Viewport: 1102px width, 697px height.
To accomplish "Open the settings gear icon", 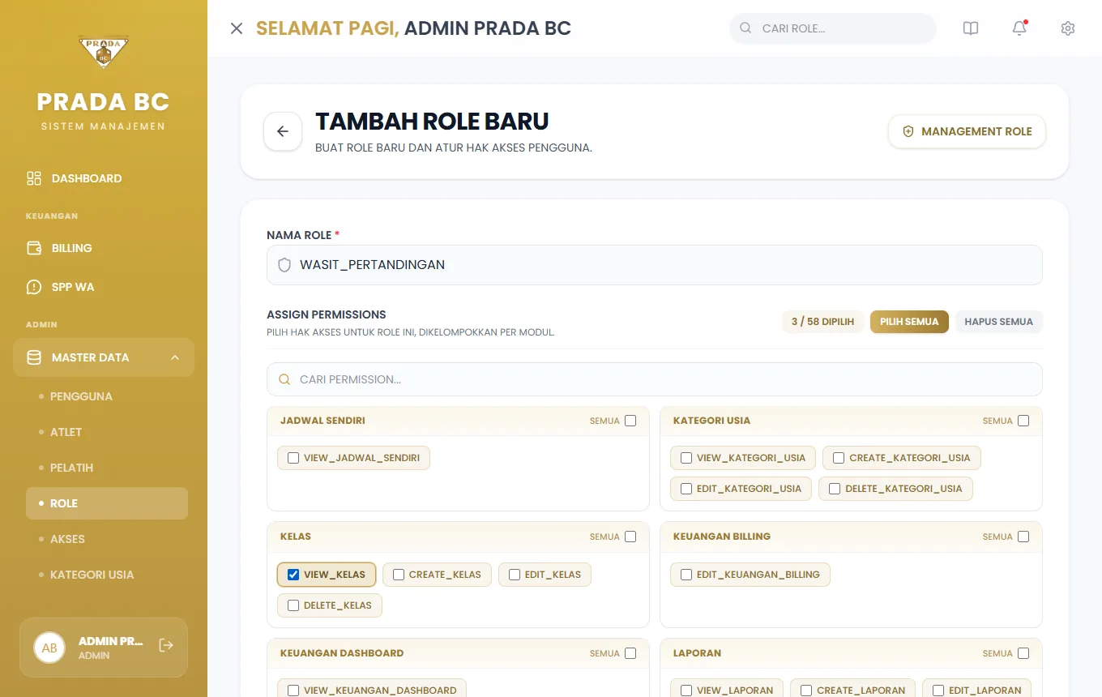I will (x=1068, y=28).
